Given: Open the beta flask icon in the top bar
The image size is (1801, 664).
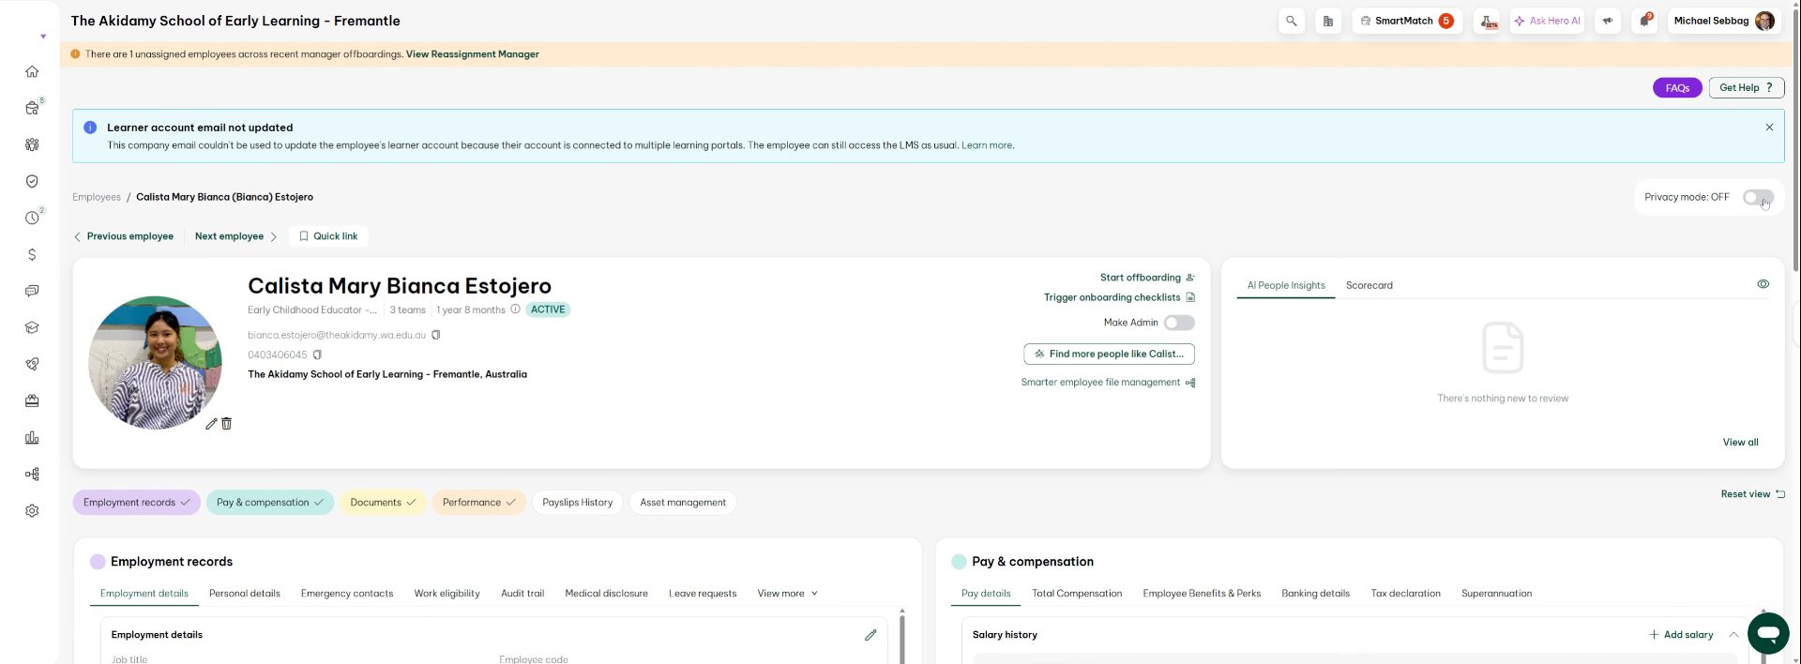Looking at the screenshot, I should coord(1489,21).
